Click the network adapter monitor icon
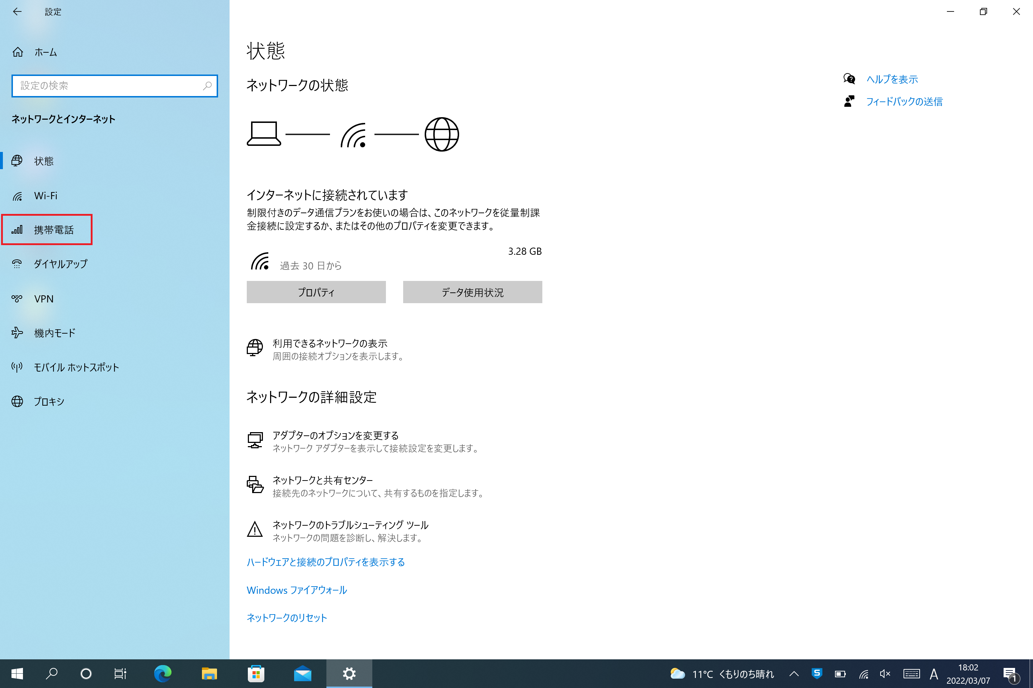 pyautogui.click(x=255, y=440)
